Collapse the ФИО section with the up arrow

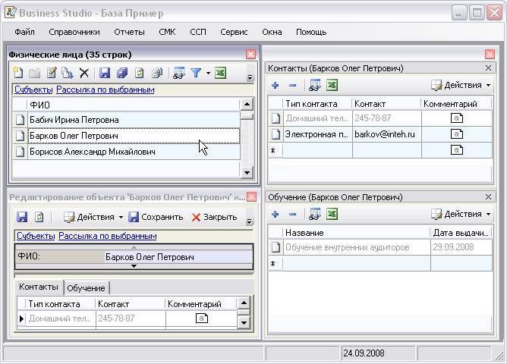[x=134, y=247]
